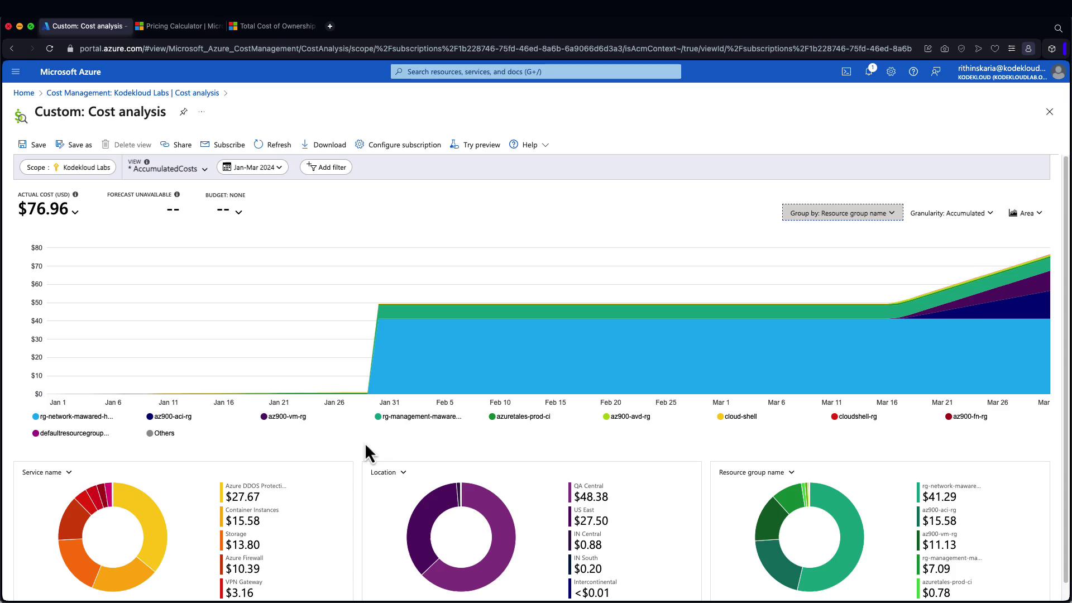Screen dimensions: 1072x603
Task: Toggle the az900-aci-rg legend series
Action: [x=173, y=417]
